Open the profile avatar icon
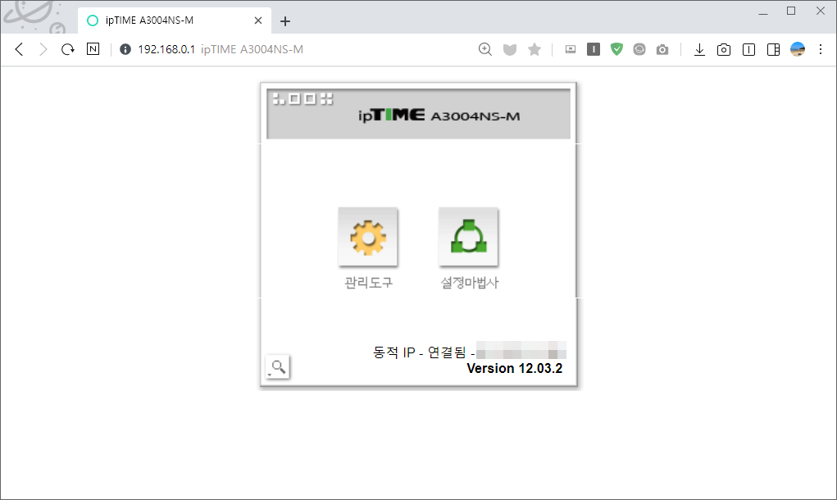The image size is (837, 500). (x=798, y=49)
